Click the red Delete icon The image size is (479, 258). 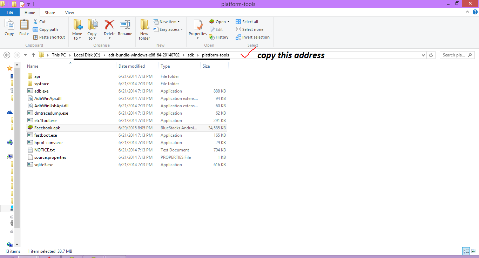pos(109,25)
